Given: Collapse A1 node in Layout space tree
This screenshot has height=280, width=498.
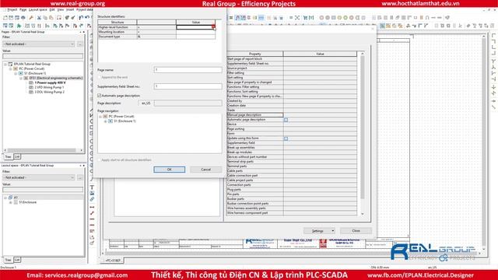Looking at the screenshot, I should [x=5, y=198].
